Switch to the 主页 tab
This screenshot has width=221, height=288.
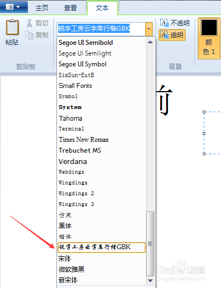[x=42, y=8]
